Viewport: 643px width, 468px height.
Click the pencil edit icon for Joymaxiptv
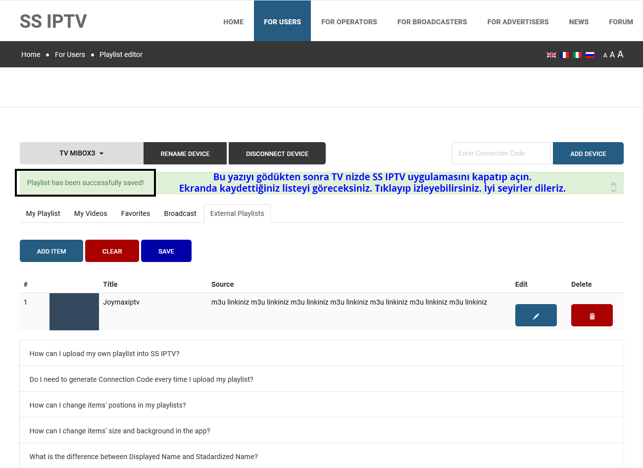pos(536,315)
